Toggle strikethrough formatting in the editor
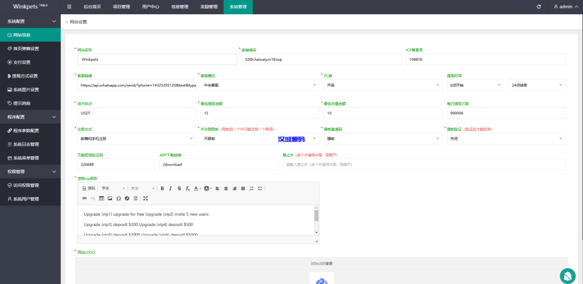Viewport: 583px width, 284px height. pyautogui.click(x=179, y=188)
